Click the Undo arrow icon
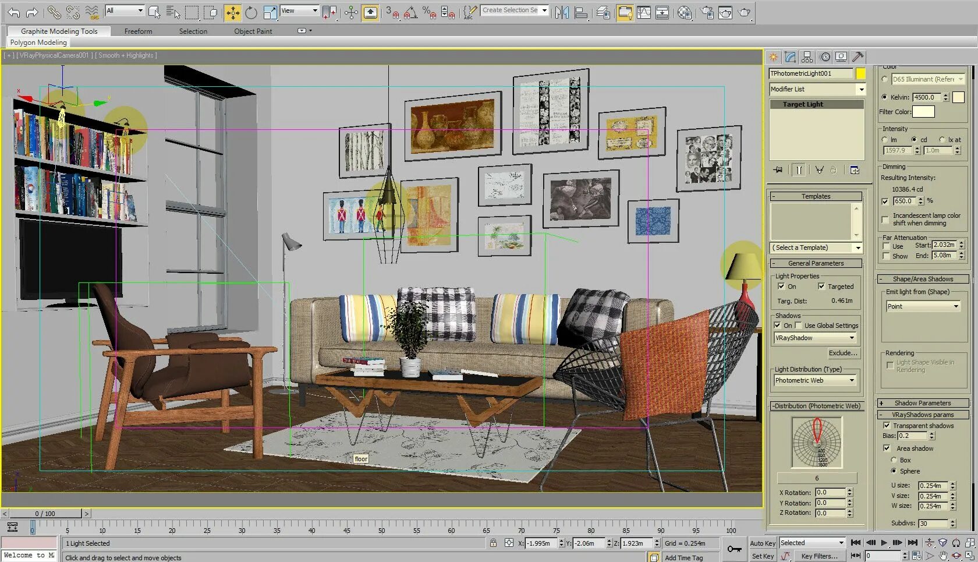 13,12
